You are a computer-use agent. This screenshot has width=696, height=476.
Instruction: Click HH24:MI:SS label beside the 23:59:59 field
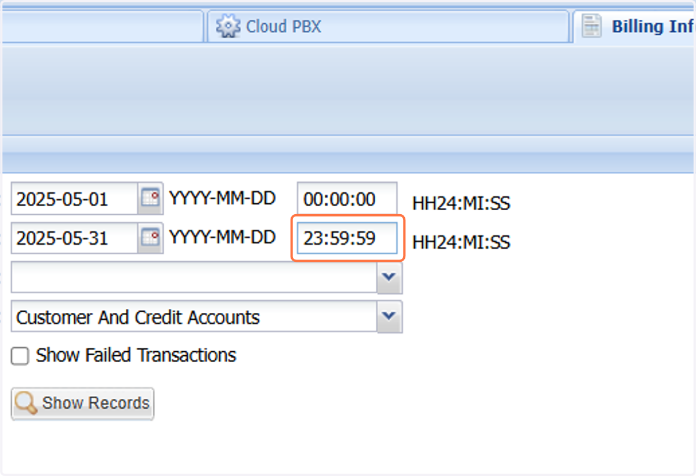click(x=462, y=242)
